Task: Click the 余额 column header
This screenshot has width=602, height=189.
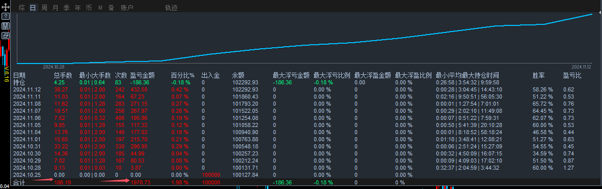Action: (x=238, y=76)
